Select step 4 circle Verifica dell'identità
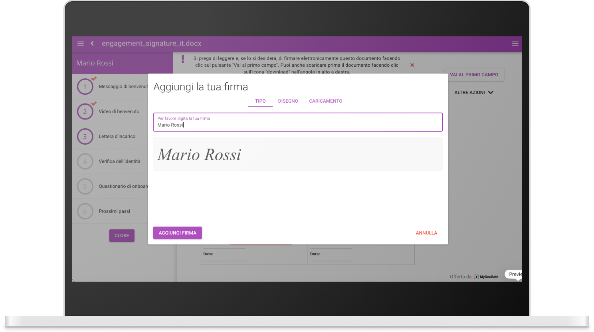 pyautogui.click(x=85, y=161)
